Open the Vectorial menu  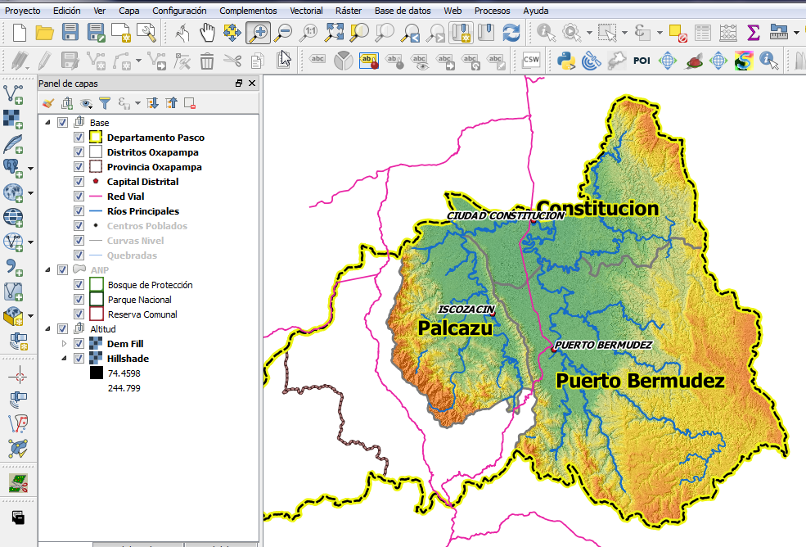(x=306, y=11)
